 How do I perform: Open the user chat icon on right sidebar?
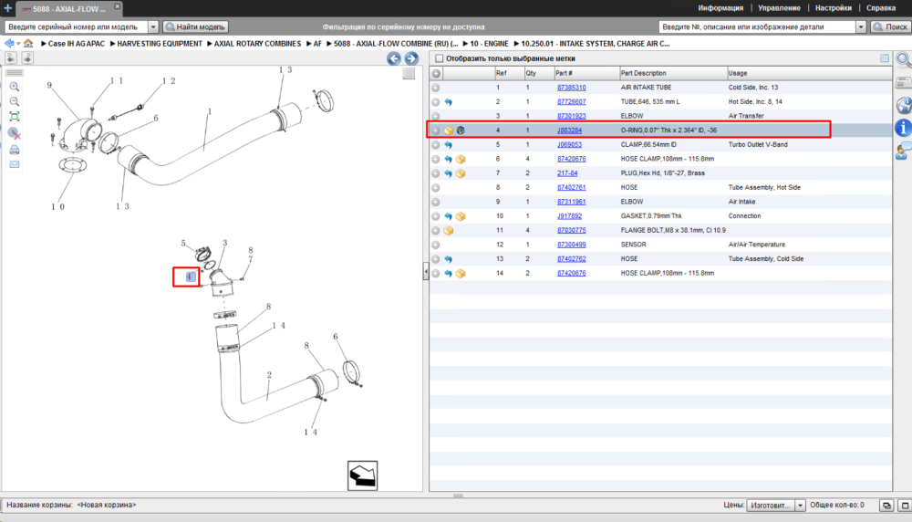tap(903, 151)
